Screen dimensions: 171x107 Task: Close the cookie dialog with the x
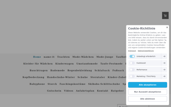click(167, 27)
